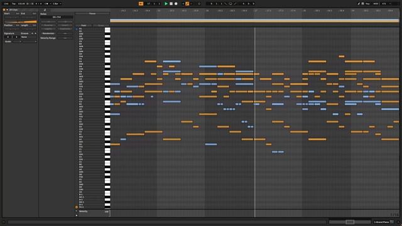Click bar 16 marker in the ruler

(x=207, y=11)
